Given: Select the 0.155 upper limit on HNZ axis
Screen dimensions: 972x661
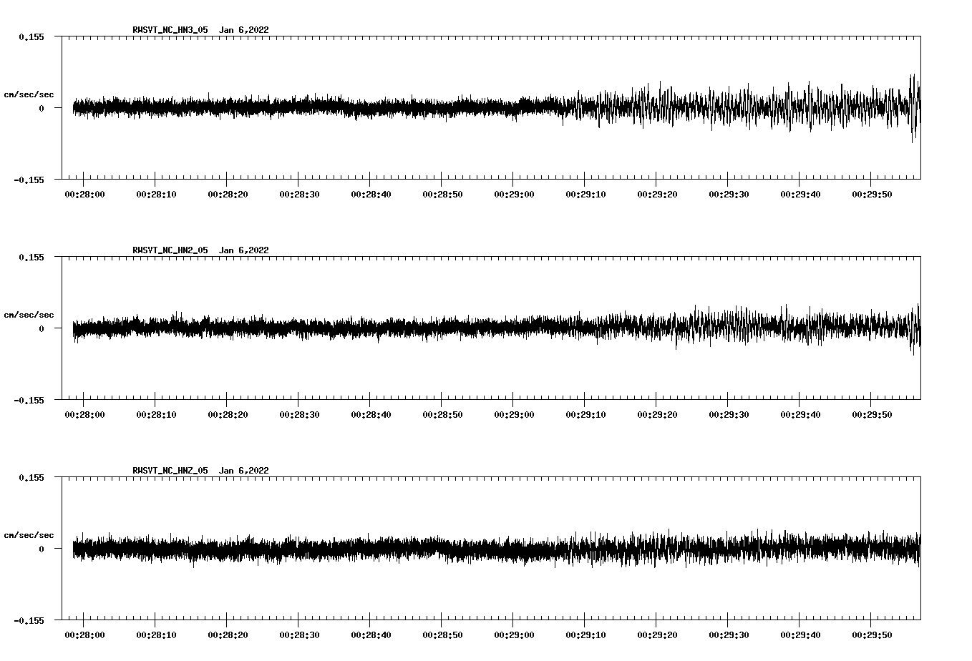Looking at the screenshot, I should 31,477.
